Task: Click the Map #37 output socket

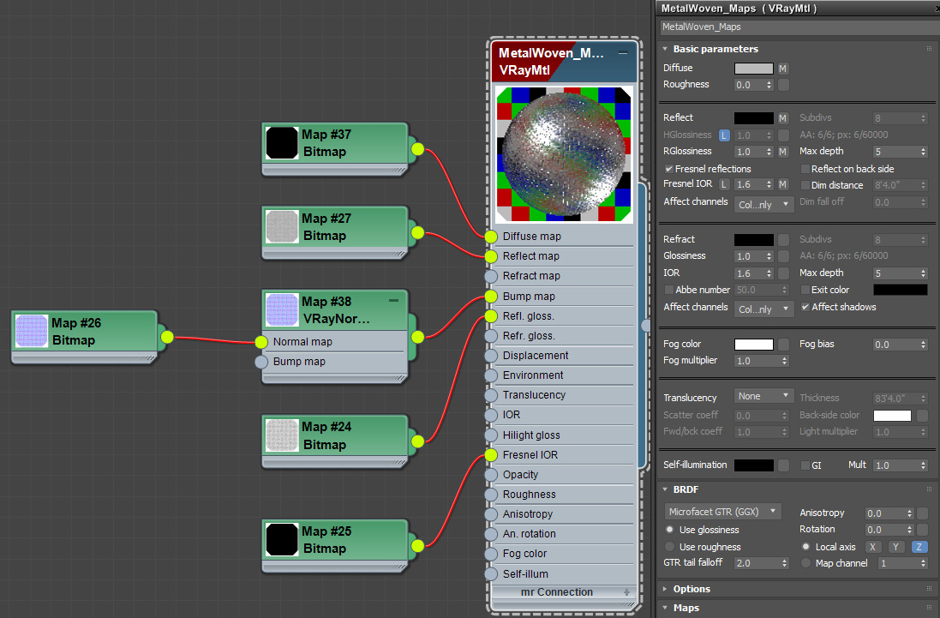Action: pyautogui.click(x=418, y=149)
